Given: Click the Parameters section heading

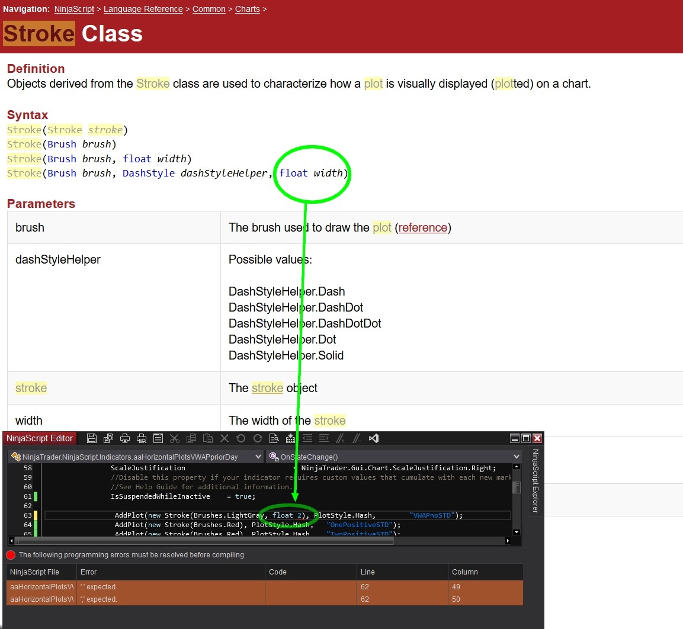Looking at the screenshot, I should click(x=41, y=204).
